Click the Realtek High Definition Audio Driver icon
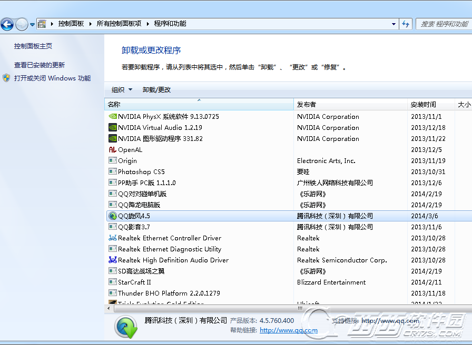This screenshot has width=472, height=345. coord(113,260)
